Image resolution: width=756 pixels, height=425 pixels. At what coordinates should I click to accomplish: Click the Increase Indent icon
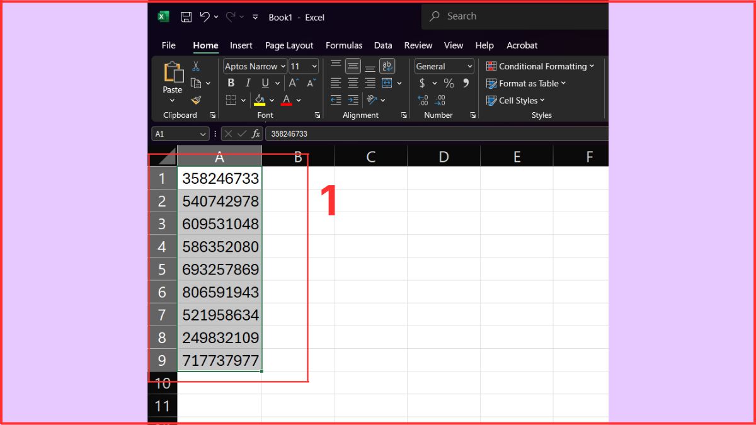coord(352,100)
